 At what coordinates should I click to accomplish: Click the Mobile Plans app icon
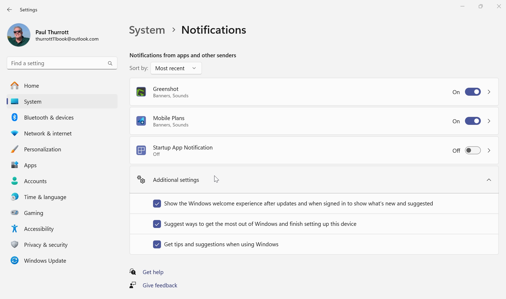click(x=141, y=121)
